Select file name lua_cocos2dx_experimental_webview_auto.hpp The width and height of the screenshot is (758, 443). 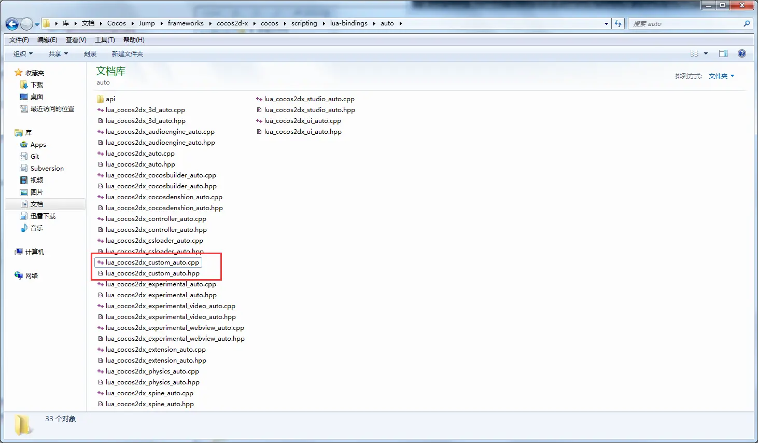(175, 339)
